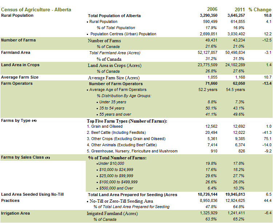Select average farm size value 1,168
The image size is (273, 223).
(x=240, y=77)
